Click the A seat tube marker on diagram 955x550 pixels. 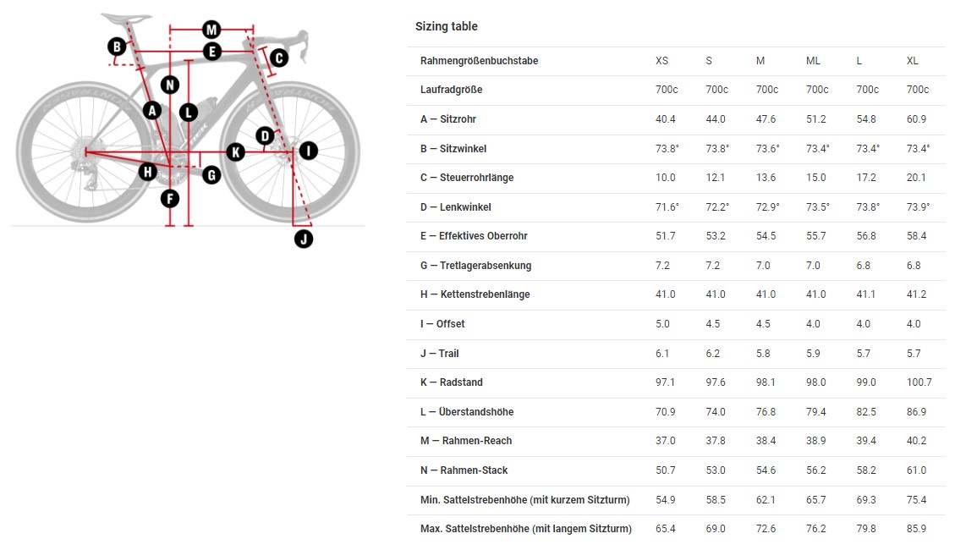(x=152, y=110)
